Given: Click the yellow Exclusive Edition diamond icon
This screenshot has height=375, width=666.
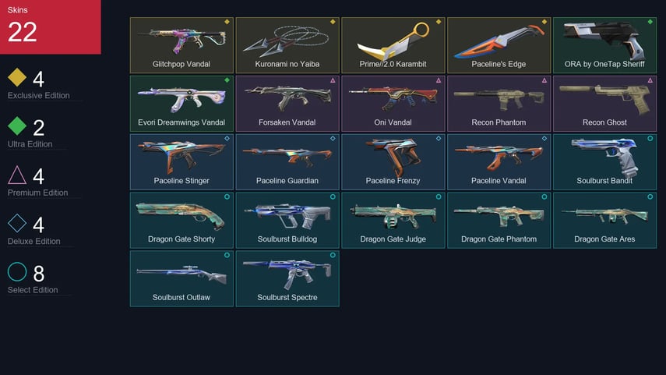Looking at the screenshot, I should (17, 77).
